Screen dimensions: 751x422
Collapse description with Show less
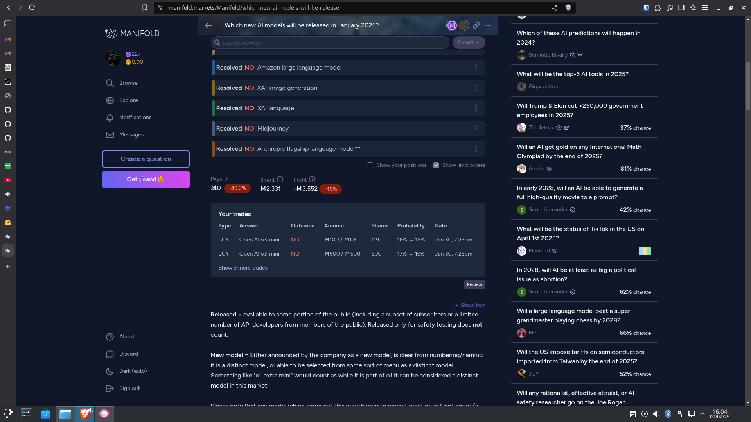pos(470,305)
